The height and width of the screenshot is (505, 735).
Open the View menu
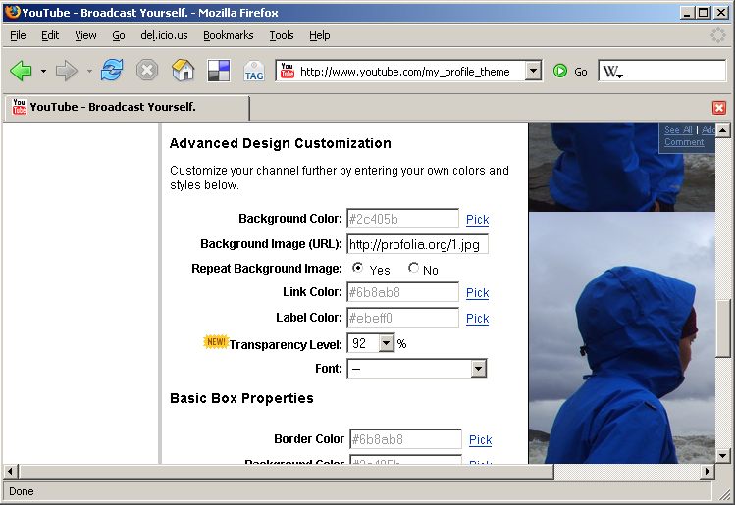pyautogui.click(x=85, y=35)
